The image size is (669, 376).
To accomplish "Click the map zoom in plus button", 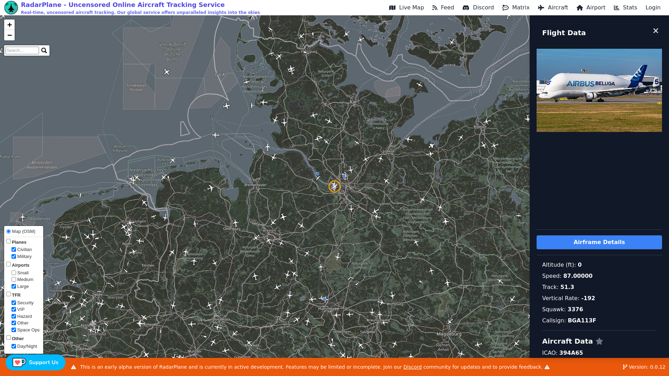I will click(9, 25).
